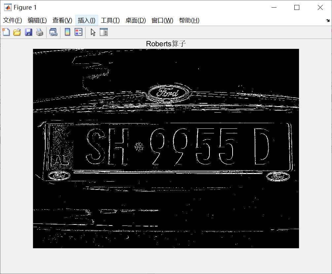Click the MATLAB logo in title bar
This screenshot has width=332, height=274.
8,7
